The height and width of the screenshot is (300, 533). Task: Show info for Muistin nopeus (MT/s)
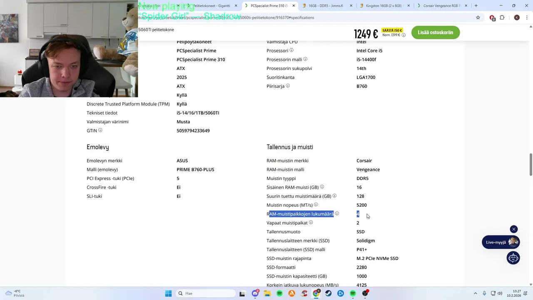(x=316, y=205)
